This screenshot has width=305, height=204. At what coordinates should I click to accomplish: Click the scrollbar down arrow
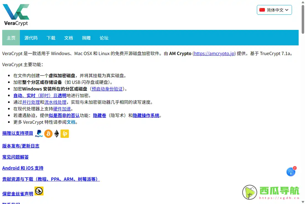(x=303, y=202)
